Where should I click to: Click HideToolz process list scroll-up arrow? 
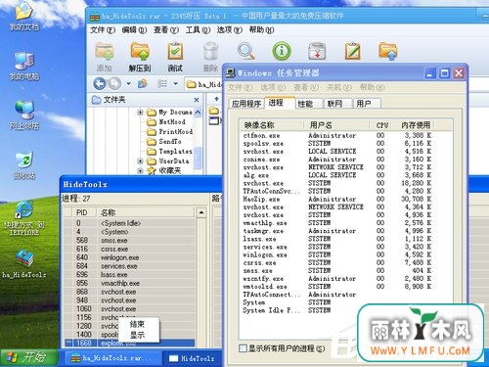pyautogui.click(x=201, y=212)
